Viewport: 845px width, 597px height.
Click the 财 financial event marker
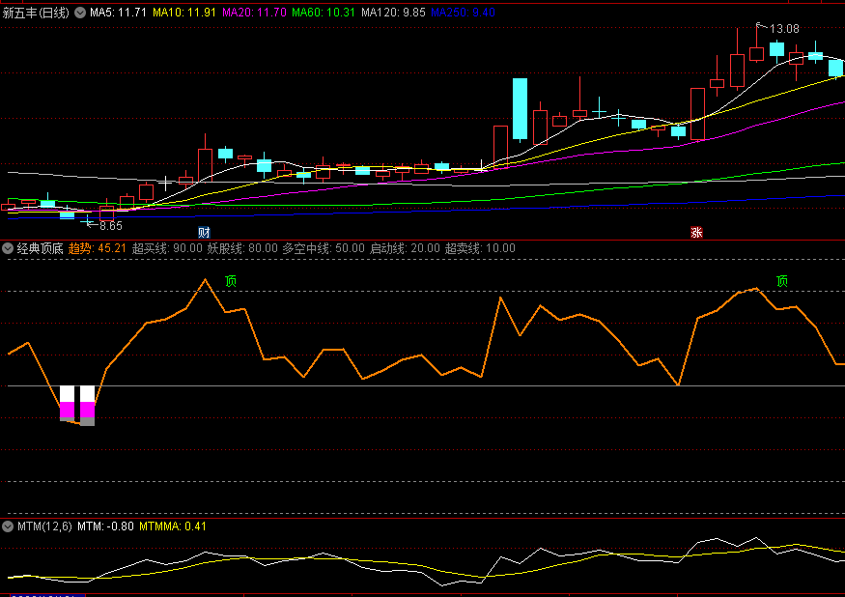[204, 233]
